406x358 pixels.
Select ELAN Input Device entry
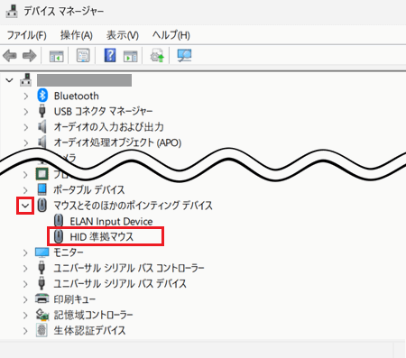[x=111, y=222]
